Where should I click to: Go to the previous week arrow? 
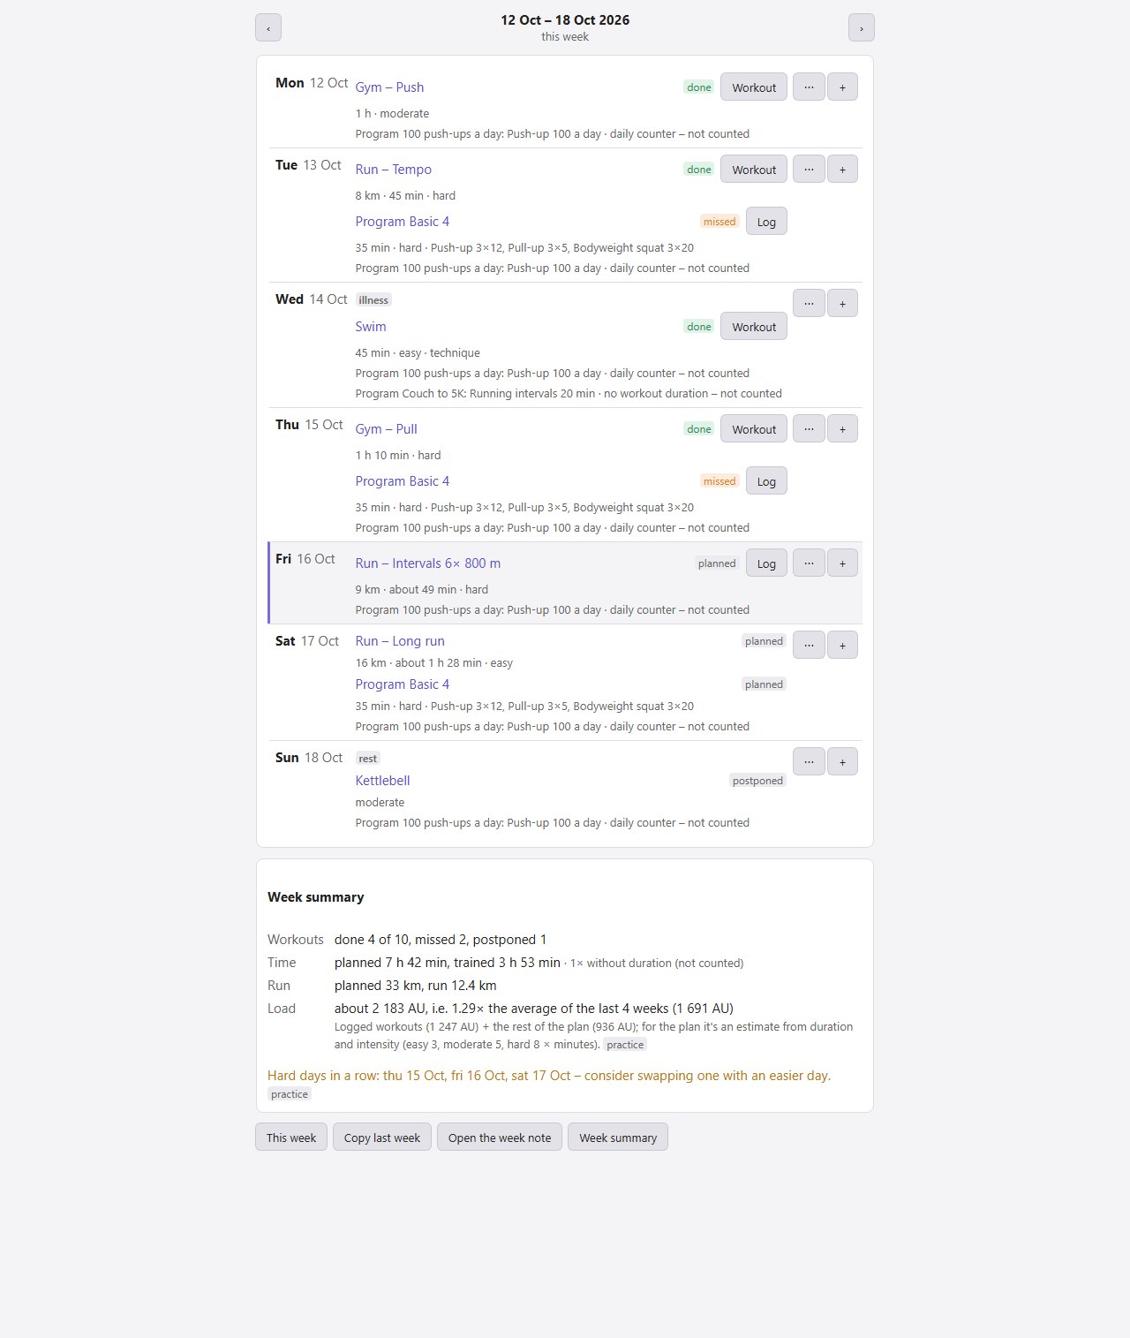click(268, 27)
